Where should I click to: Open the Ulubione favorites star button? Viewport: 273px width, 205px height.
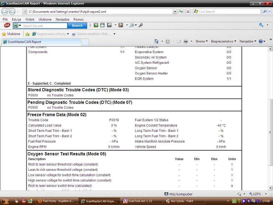[x=11, y=34]
